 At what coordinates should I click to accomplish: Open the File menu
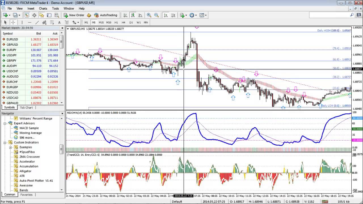click(9, 8)
